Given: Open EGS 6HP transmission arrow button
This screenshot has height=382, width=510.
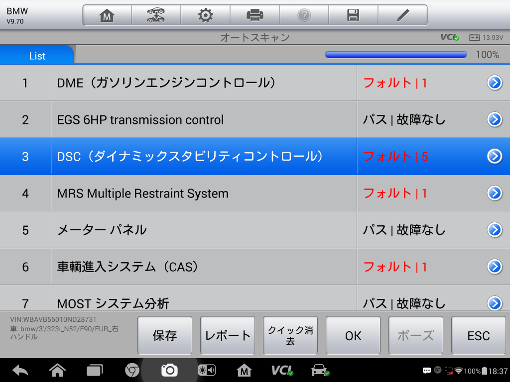Looking at the screenshot, I should [495, 119].
